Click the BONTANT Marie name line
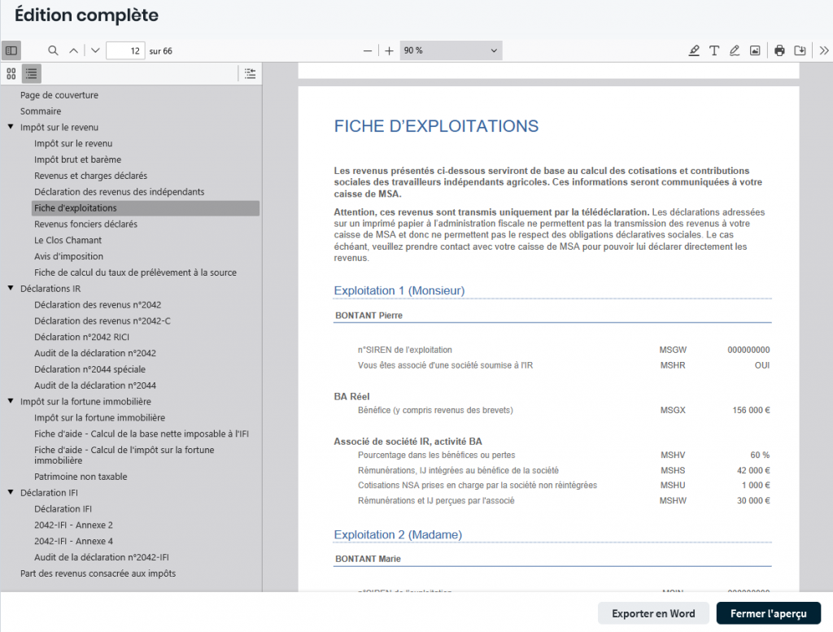Screen dimensions: 833x632 pos(369,559)
